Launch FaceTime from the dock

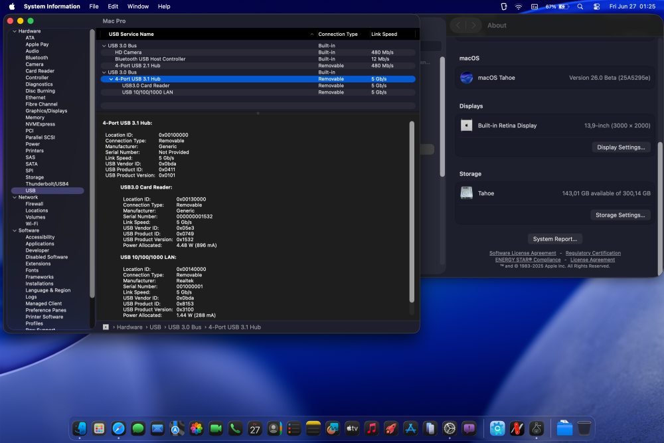coord(216,428)
